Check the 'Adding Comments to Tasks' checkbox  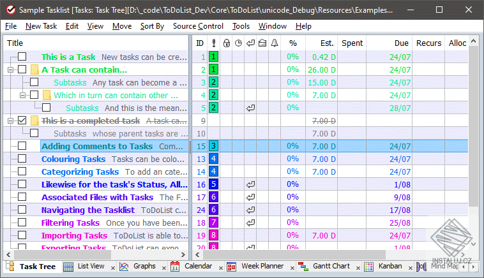tap(22, 146)
